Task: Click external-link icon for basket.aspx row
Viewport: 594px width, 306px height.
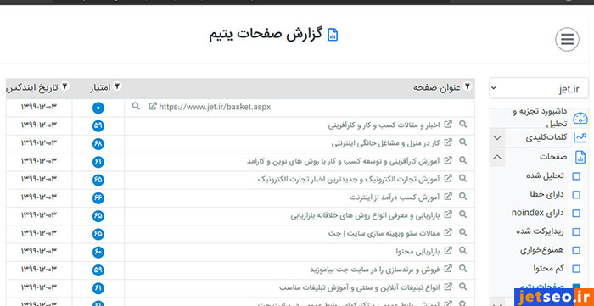Action: click(153, 106)
